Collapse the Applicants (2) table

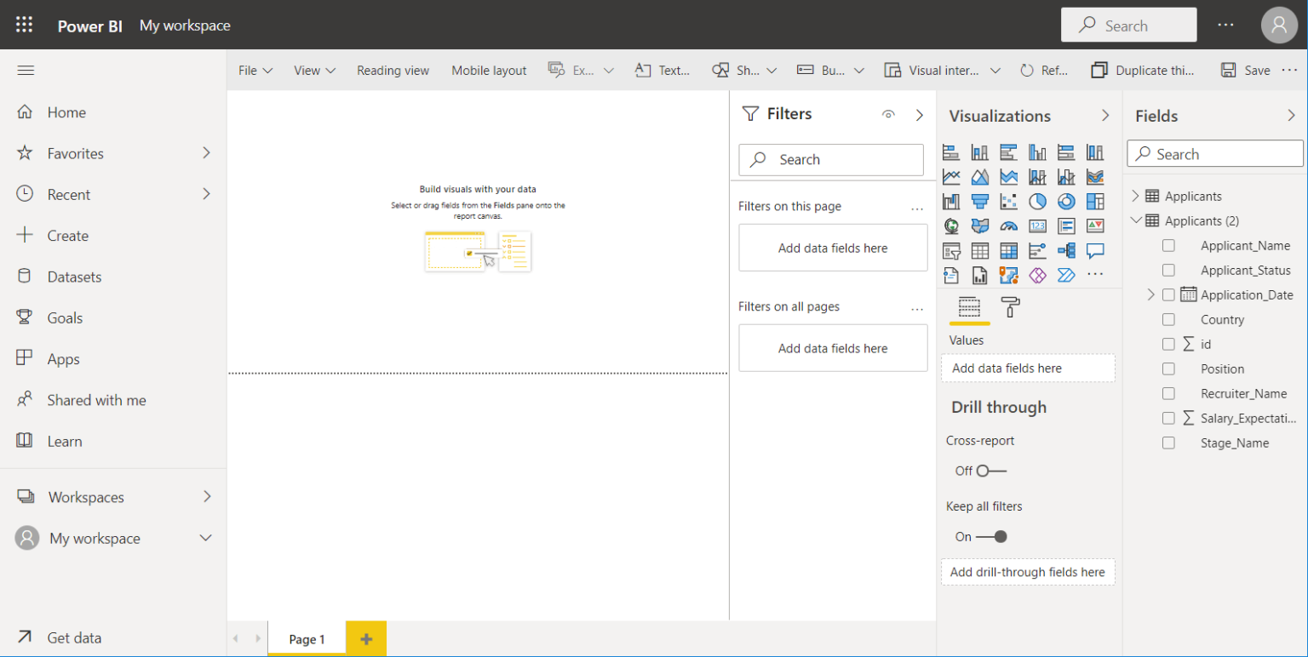tap(1136, 220)
